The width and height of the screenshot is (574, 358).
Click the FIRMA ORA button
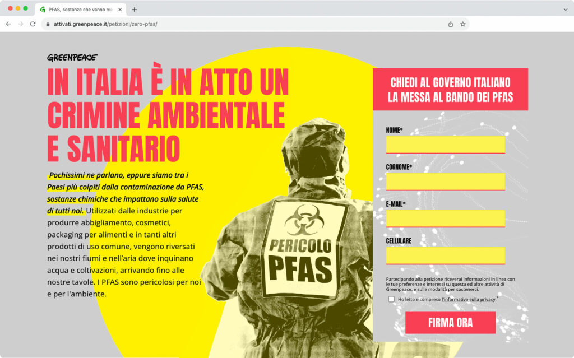450,323
